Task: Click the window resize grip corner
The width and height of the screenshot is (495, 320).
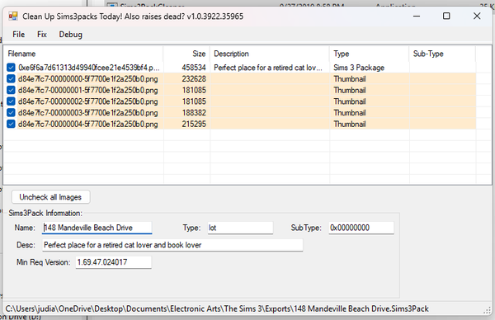Action: (488, 310)
